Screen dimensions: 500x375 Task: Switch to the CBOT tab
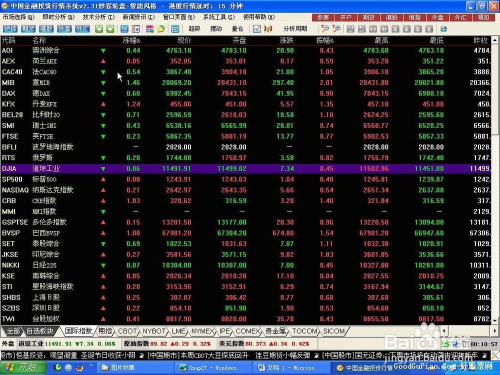coord(127,331)
